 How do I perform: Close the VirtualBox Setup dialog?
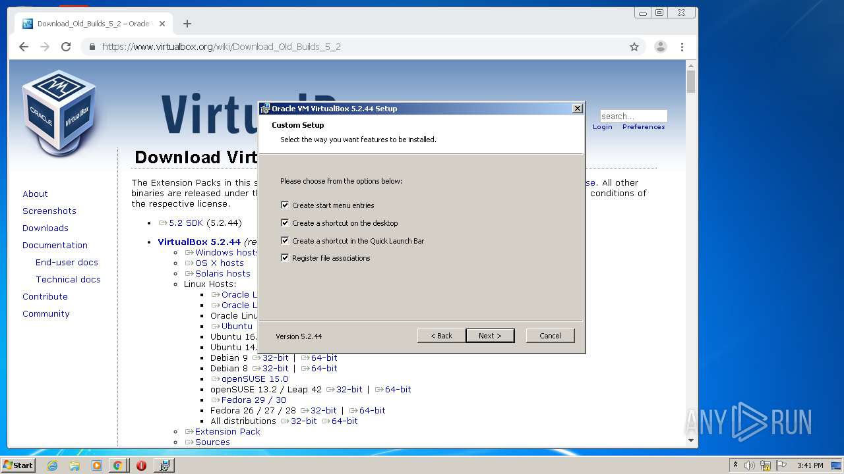(x=577, y=109)
